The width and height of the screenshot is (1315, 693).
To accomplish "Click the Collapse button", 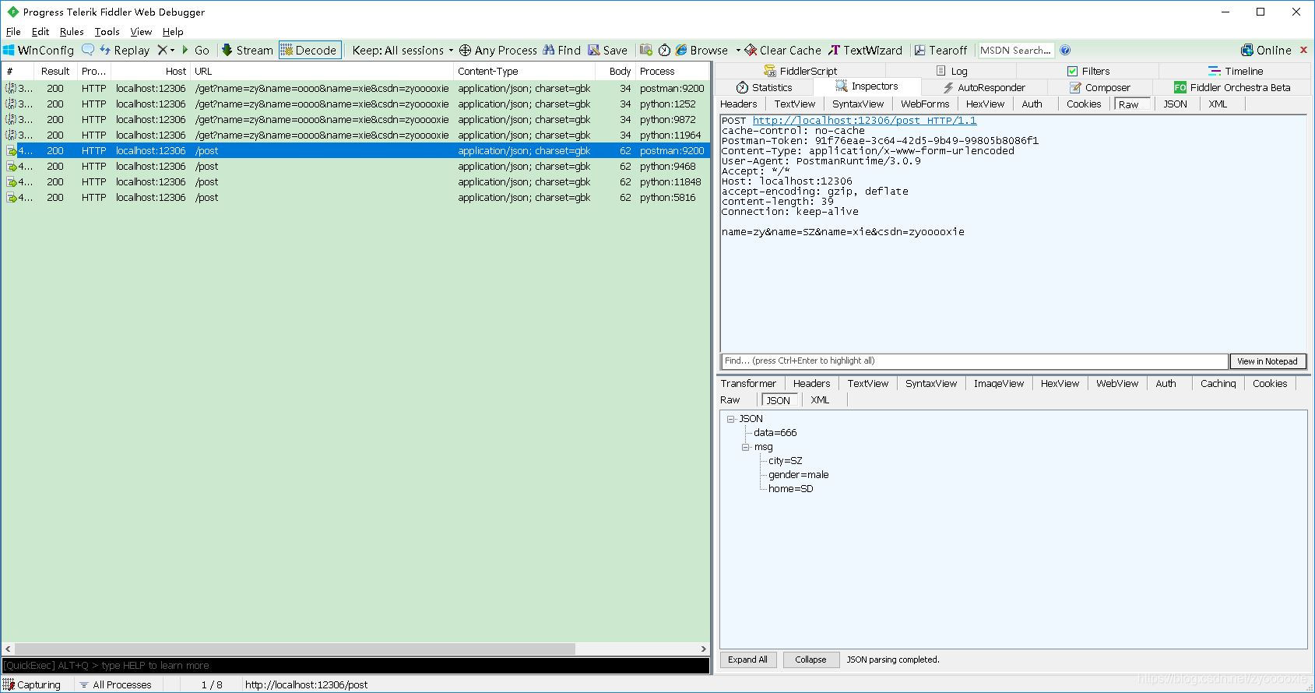I will coord(810,660).
